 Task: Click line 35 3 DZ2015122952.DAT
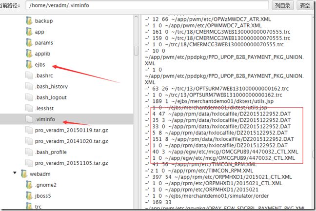[217, 120]
